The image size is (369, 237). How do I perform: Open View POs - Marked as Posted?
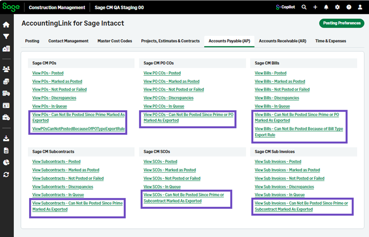[57, 81]
